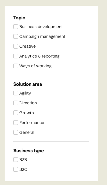
Task: Check the B2B business type box
Action: pyautogui.click(x=16, y=160)
